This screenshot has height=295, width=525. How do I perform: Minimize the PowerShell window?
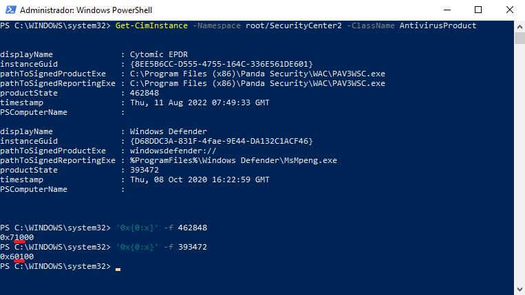[x=447, y=10]
